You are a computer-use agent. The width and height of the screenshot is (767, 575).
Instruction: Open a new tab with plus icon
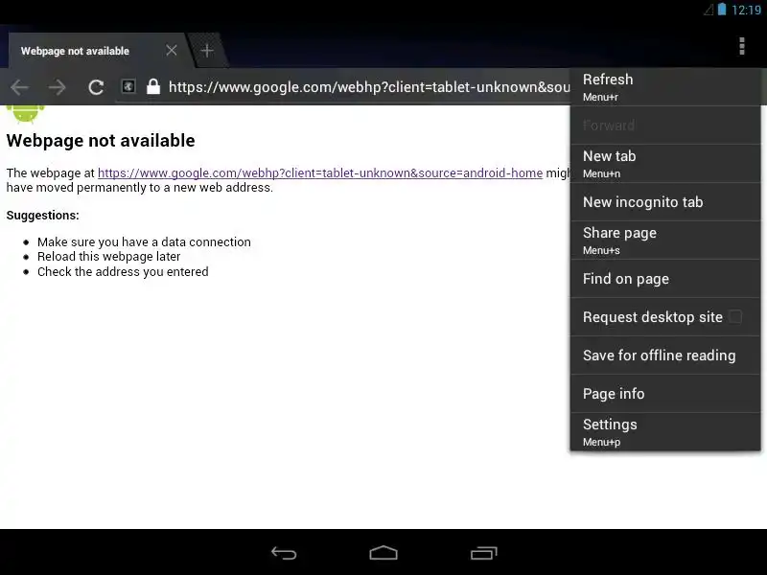point(207,51)
